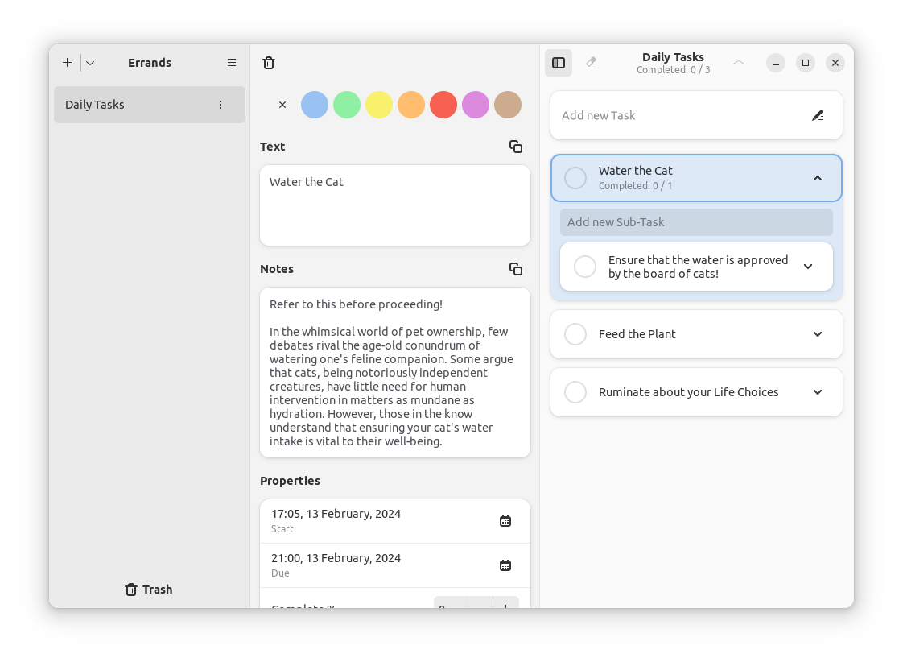Viewport: 903px width, 662px height.
Task: Collapse the Water the Cat task
Action: click(x=818, y=177)
